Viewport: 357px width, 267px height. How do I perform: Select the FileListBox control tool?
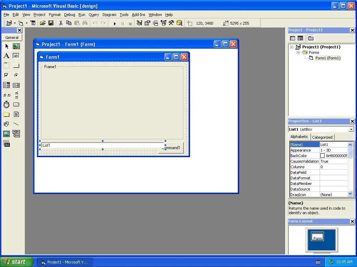[x=16, y=114]
